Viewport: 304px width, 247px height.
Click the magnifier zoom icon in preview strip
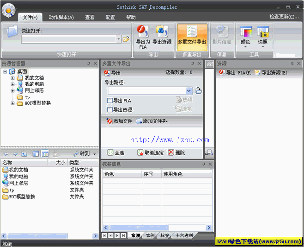tap(209, 152)
